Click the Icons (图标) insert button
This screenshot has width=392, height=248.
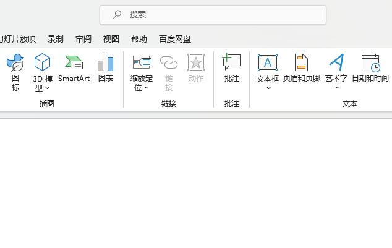tap(15, 72)
